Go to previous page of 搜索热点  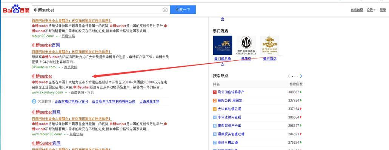coord(289,76)
